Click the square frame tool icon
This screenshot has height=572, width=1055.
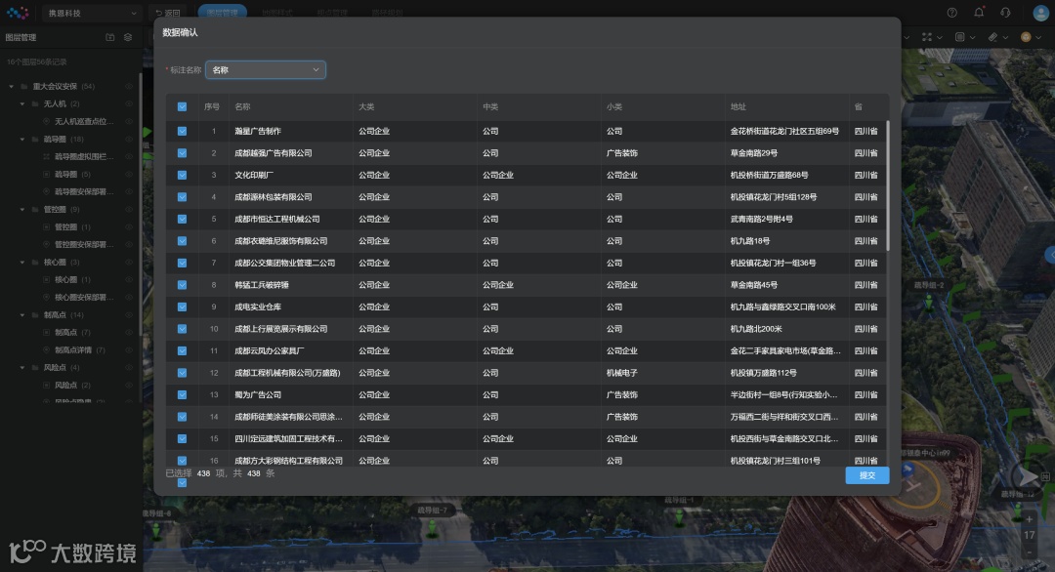[960, 38]
